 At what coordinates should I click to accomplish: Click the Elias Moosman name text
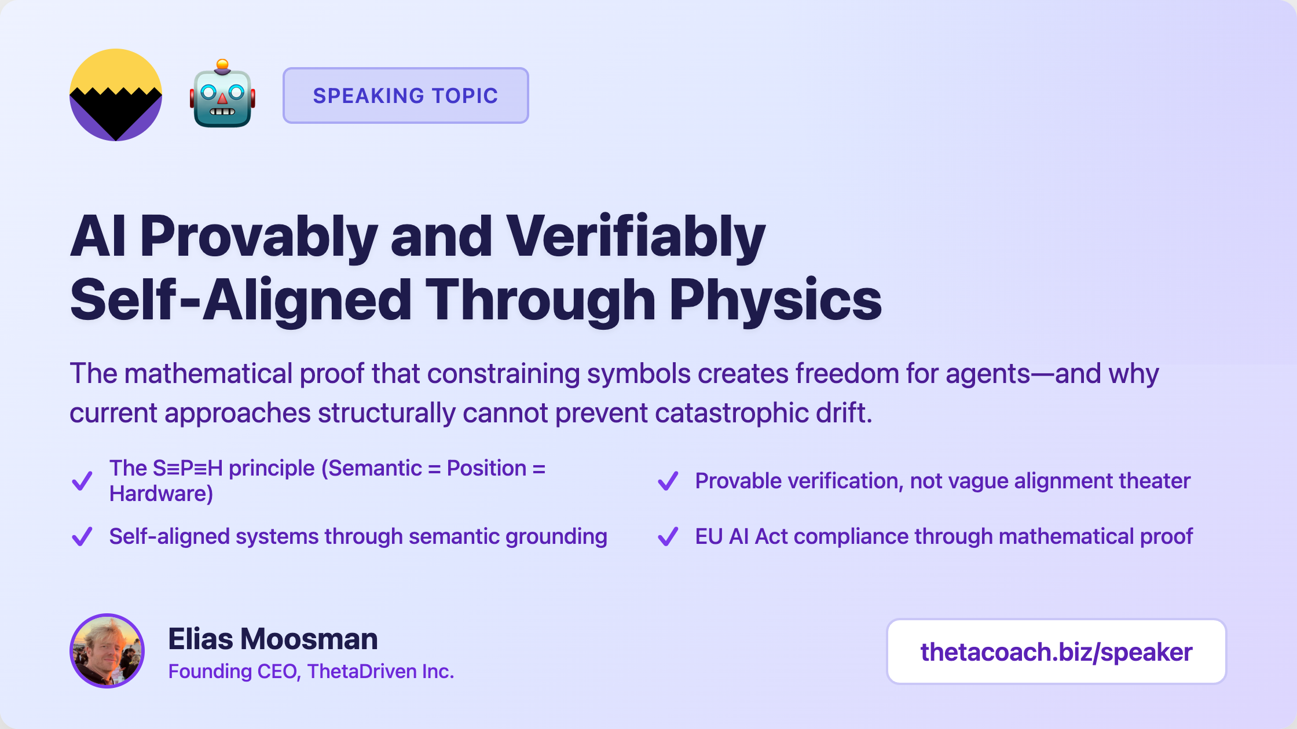273,639
